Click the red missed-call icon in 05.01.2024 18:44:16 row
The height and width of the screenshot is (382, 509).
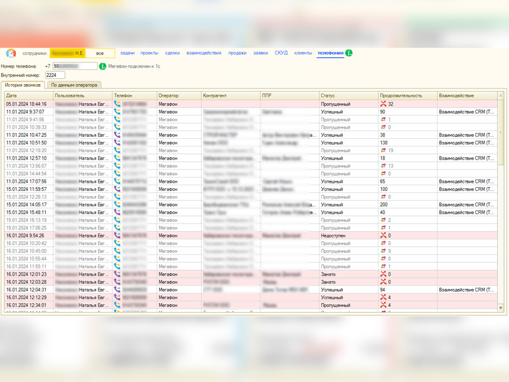click(383, 104)
